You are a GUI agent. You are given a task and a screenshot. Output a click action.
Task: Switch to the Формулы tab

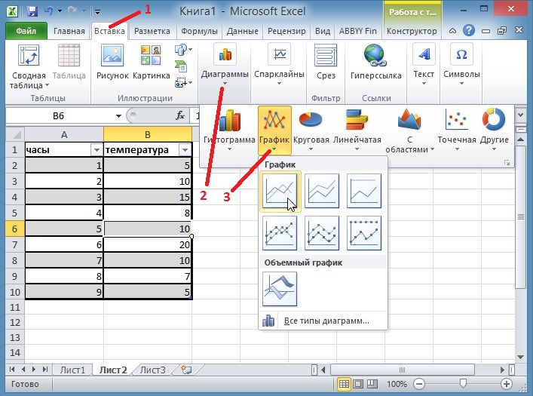[199, 31]
